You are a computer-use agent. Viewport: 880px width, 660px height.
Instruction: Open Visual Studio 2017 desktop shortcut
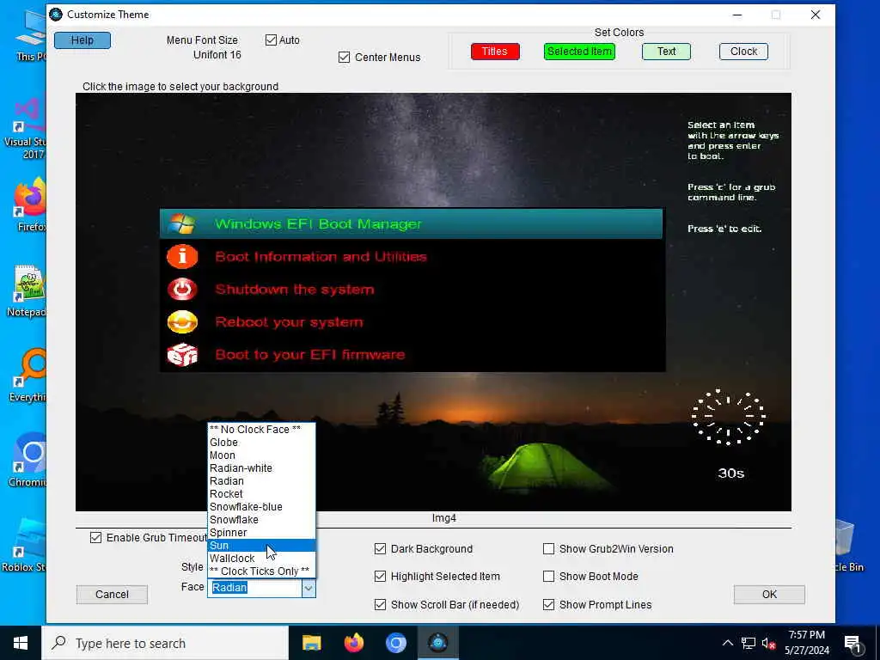(x=25, y=128)
